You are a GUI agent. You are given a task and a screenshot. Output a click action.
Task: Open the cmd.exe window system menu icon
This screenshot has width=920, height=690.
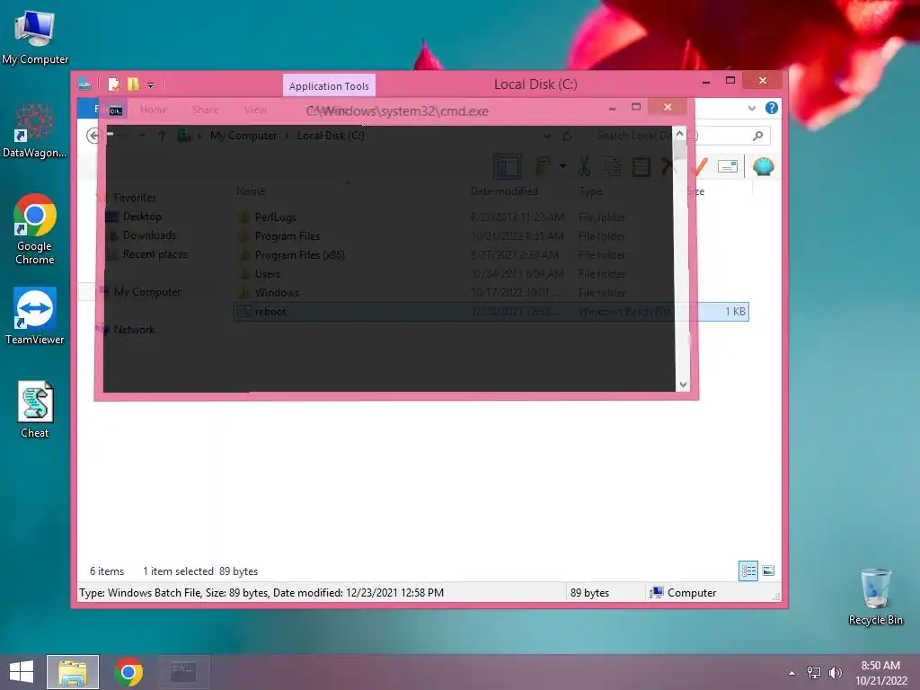[x=116, y=111]
